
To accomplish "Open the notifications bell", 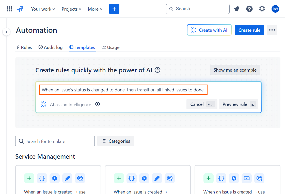I will click(x=237, y=9).
